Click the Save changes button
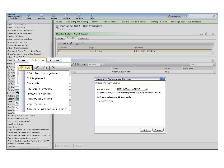224x168 pixels. [x=63, y=146]
